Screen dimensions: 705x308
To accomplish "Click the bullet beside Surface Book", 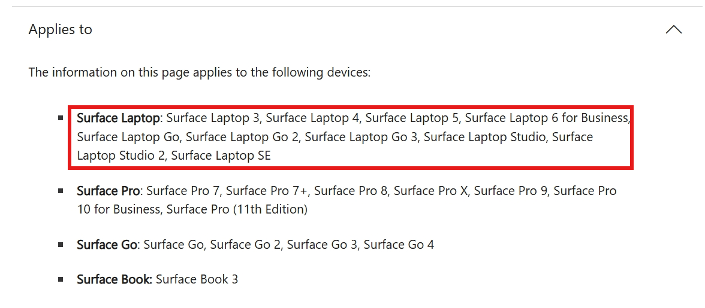I will tap(61, 279).
